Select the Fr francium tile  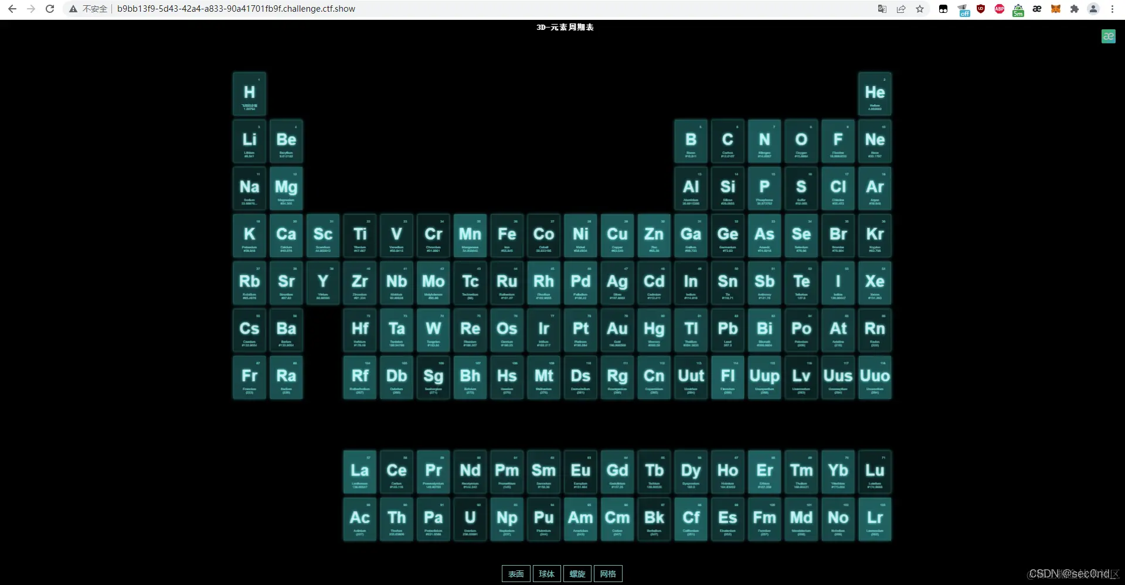pyautogui.click(x=249, y=378)
